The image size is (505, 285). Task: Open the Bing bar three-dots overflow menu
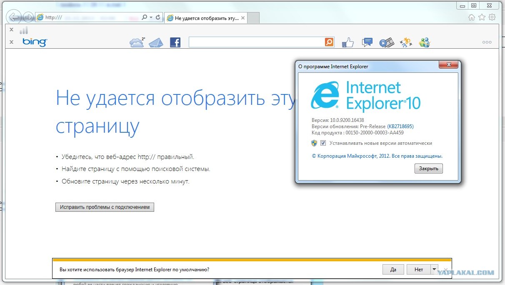coord(487,42)
